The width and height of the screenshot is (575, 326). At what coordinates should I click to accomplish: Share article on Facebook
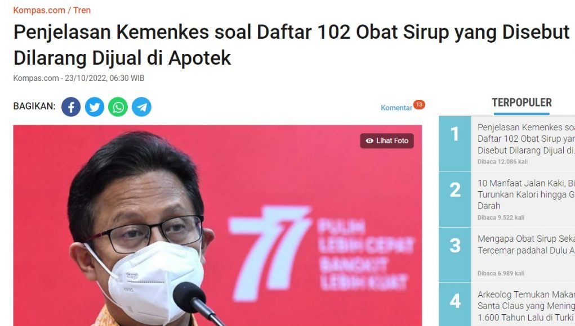(x=71, y=107)
